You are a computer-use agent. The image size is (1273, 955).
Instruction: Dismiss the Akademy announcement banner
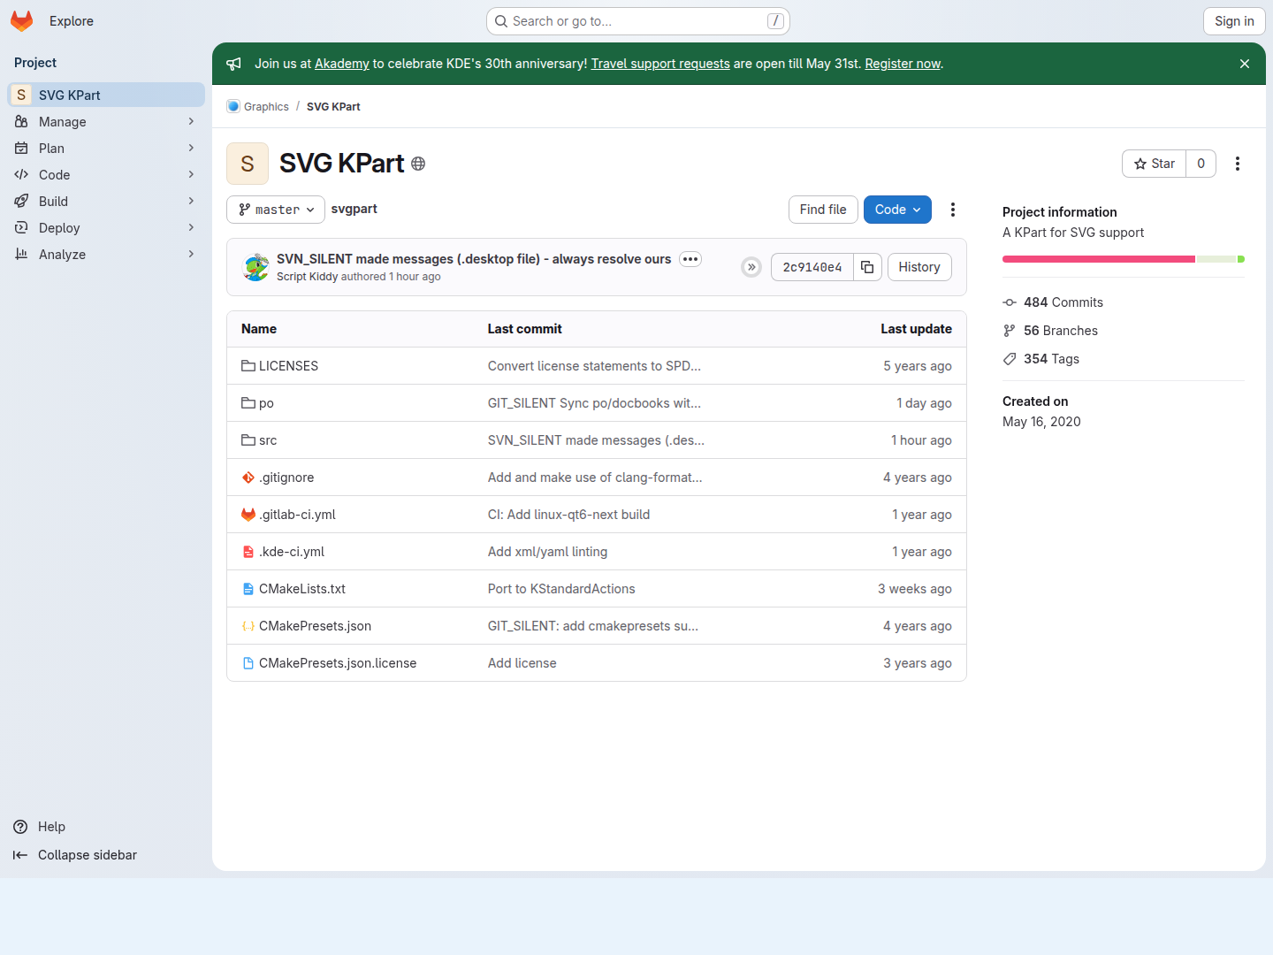[x=1245, y=64]
